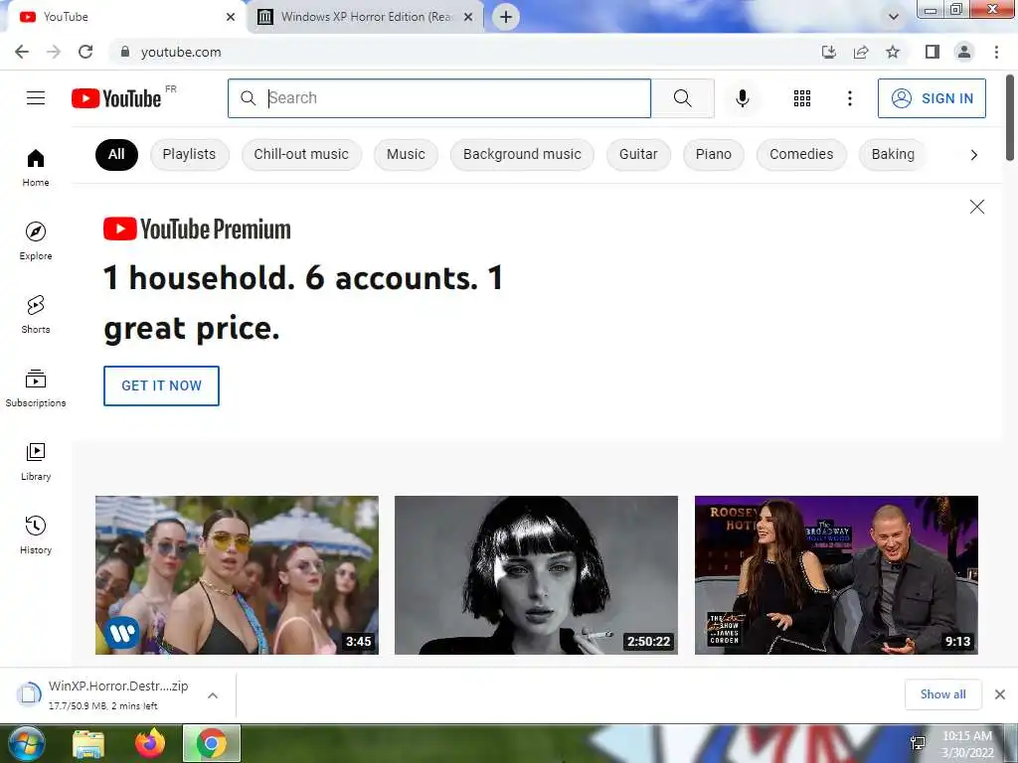
Task: Close the YouTube tab
Action: coord(231,17)
